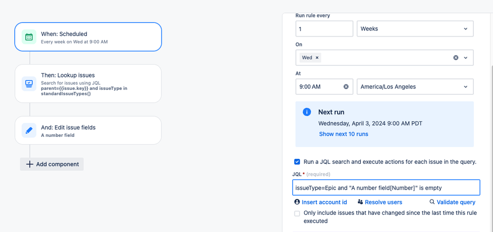
Task: Click the plus icon beside Add component
Action: tap(30, 164)
